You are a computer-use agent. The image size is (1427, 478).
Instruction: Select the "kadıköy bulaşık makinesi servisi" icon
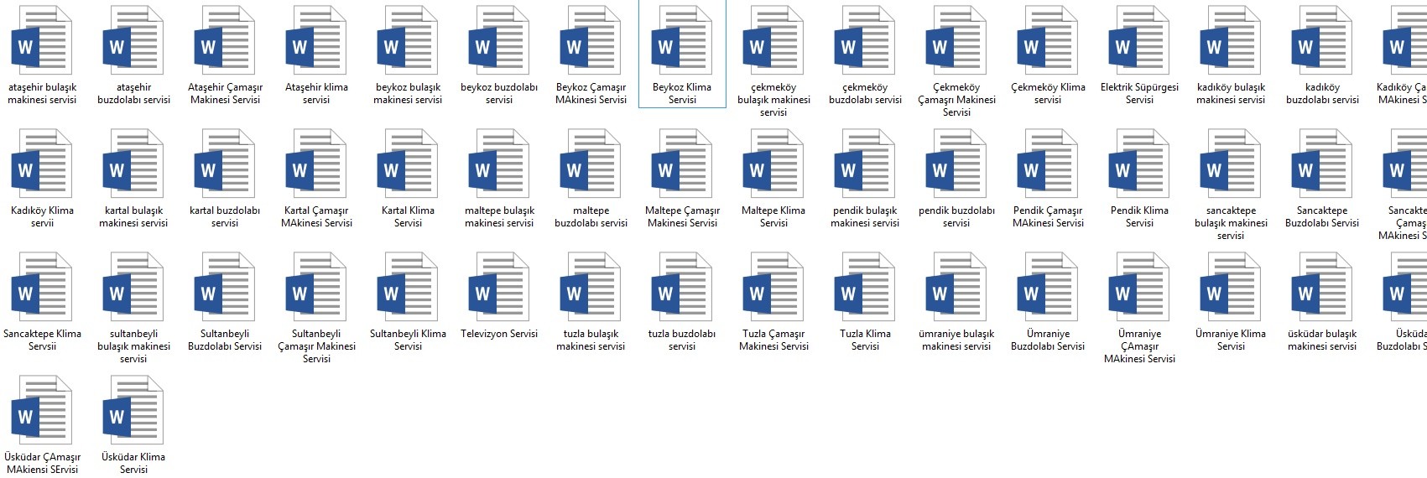1230,40
